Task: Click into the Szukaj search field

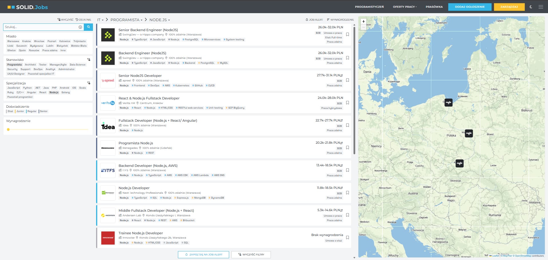Action: click(40, 27)
